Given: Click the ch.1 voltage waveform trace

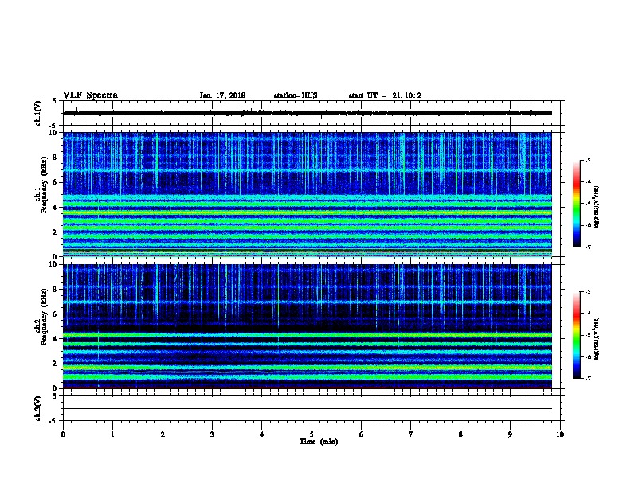Looking at the screenshot, I should [308, 113].
